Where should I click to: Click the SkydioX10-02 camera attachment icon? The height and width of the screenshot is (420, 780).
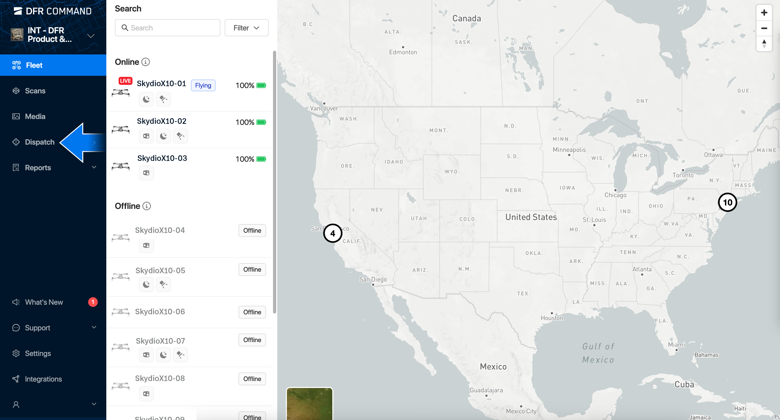click(x=146, y=136)
